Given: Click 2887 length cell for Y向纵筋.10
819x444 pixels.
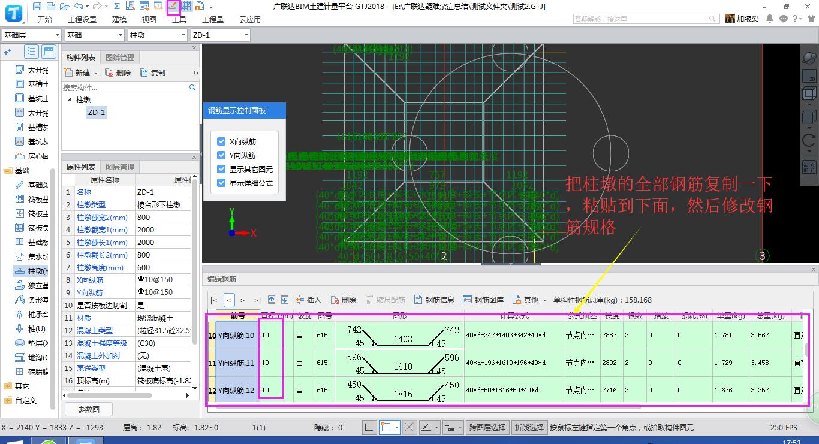Looking at the screenshot, I should pyautogui.click(x=611, y=335).
